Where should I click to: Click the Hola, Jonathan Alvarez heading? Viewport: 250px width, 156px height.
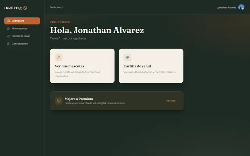pos(97,30)
